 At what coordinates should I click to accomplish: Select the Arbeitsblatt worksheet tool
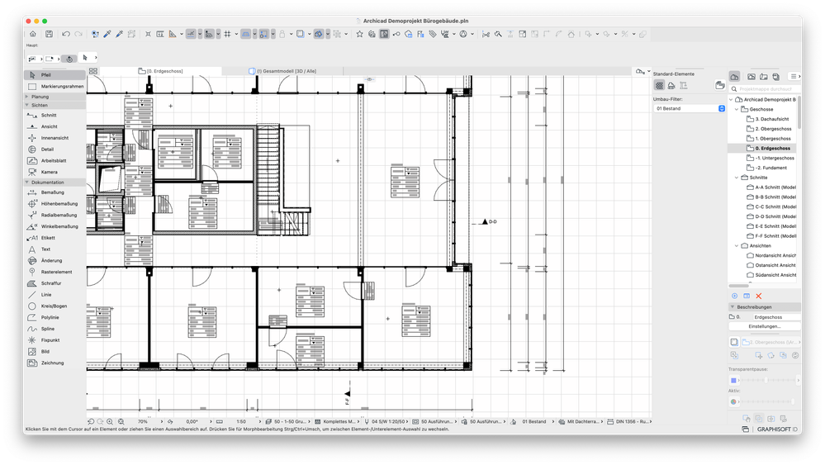tap(55, 160)
